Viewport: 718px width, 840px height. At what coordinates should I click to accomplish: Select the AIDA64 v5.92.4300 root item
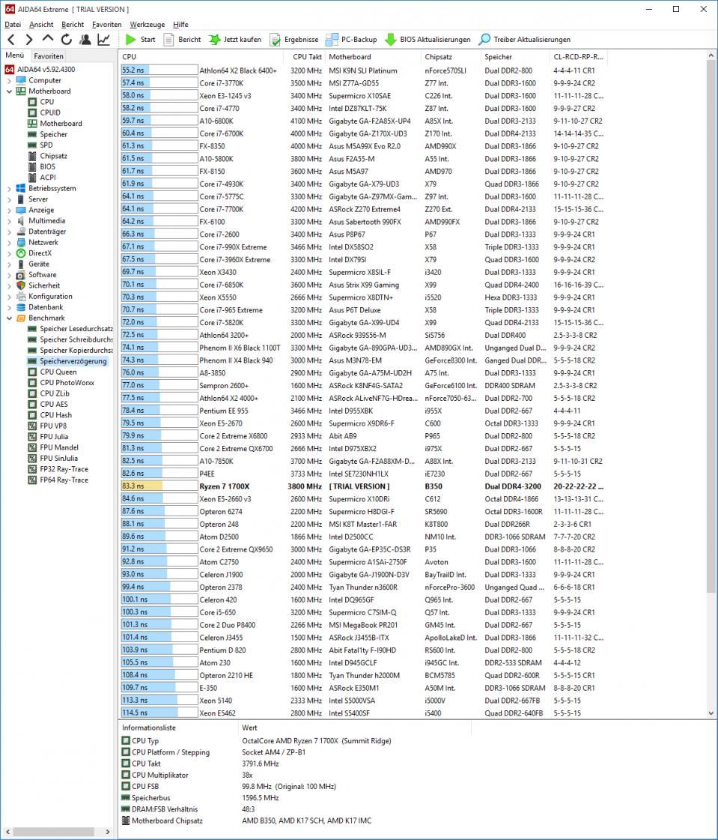click(40, 69)
